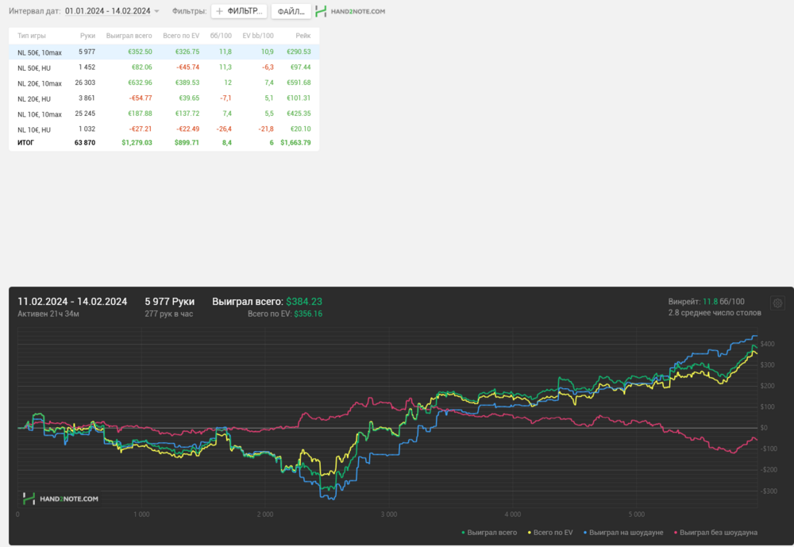The image size is (794, 547).
Task: Click the ФИЛЬТР... add filter button
Action: [x=239, y=11]
